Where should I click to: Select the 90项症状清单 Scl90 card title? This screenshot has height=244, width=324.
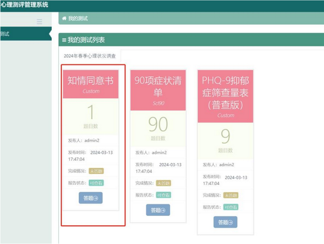point(158,88)
